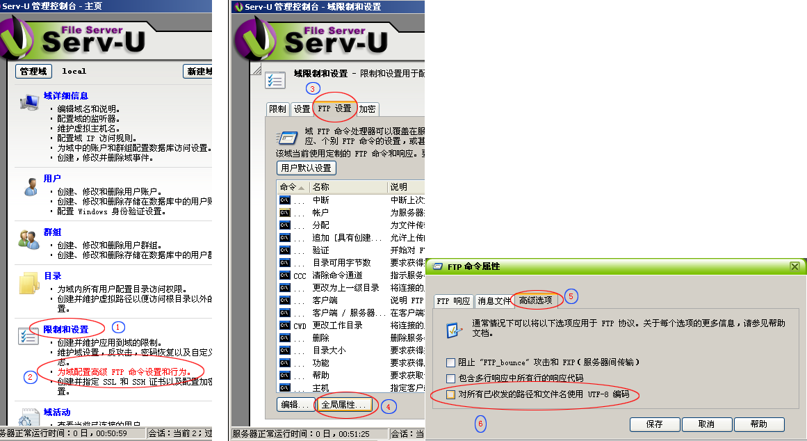This screenshot has width=807, height=441.
Task: Click the 限制和设置 checklist icon in main window
Action: click(28, 336)
